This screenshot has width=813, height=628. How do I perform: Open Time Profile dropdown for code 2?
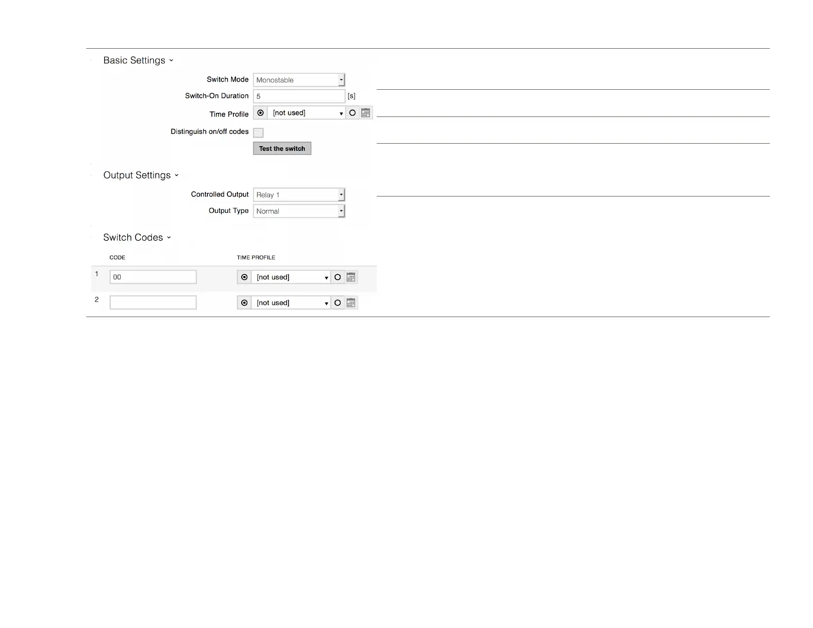pos(291,303)
